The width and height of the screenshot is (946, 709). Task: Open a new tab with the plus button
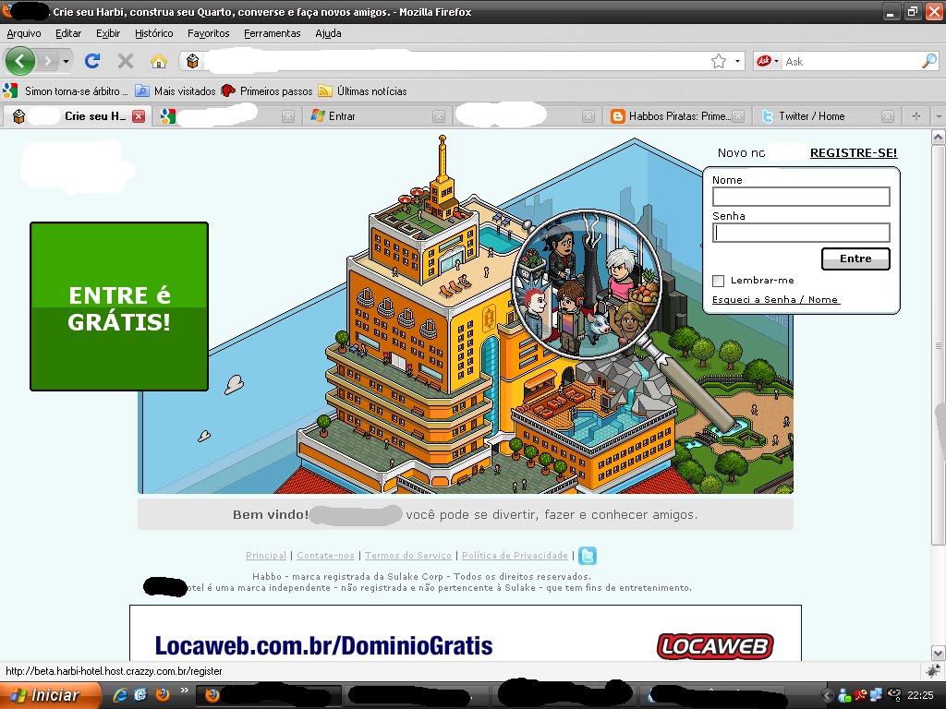click(x=916, y=116)
